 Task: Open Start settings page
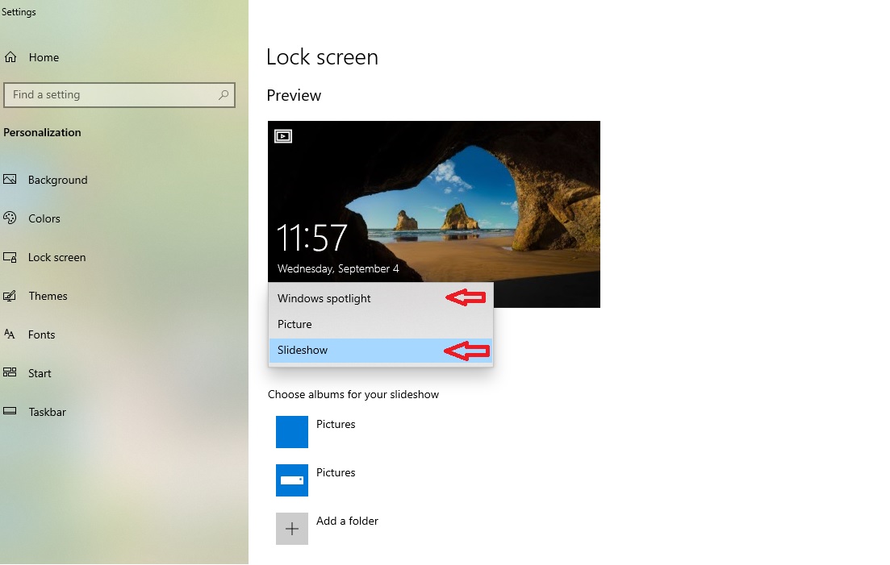click(40, 373)
